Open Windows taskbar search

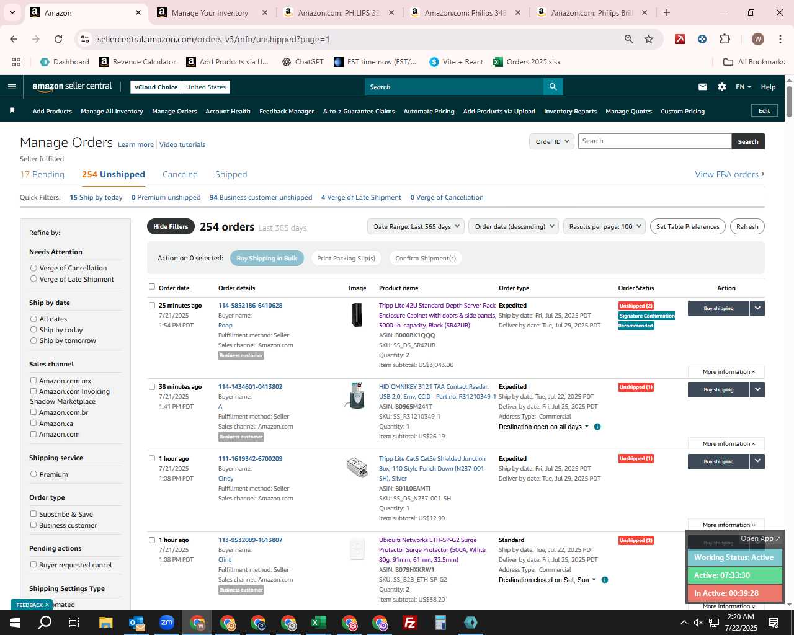tap(45, 623)
